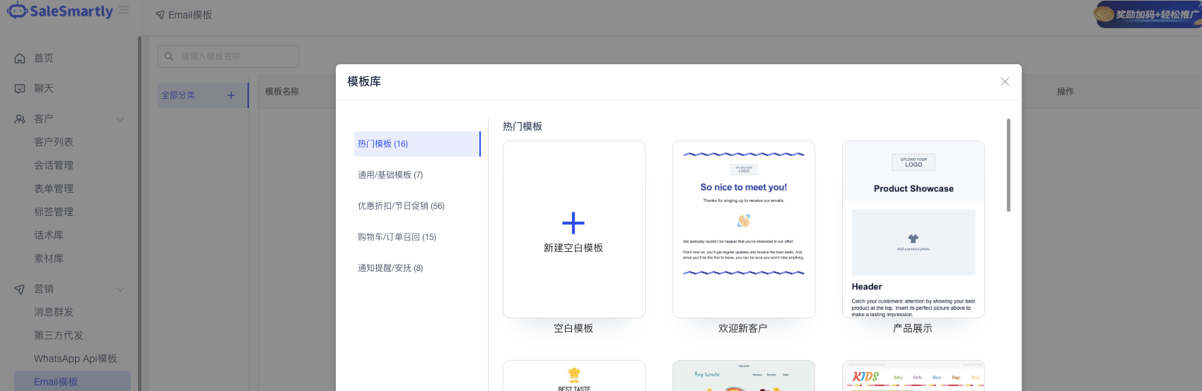Collapse the 客户 menu chevron

[120, 119]
